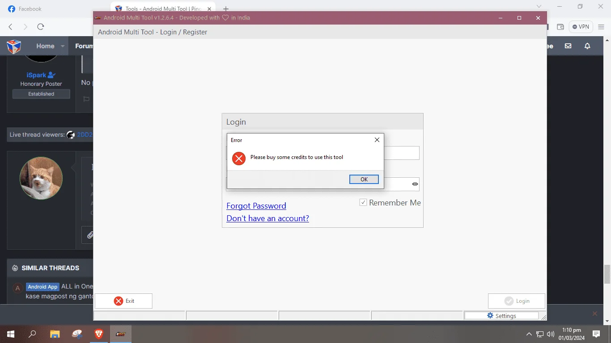Toggle the Remember Me checkbox
Screen dimensions: 611x343
coord(363,202)
